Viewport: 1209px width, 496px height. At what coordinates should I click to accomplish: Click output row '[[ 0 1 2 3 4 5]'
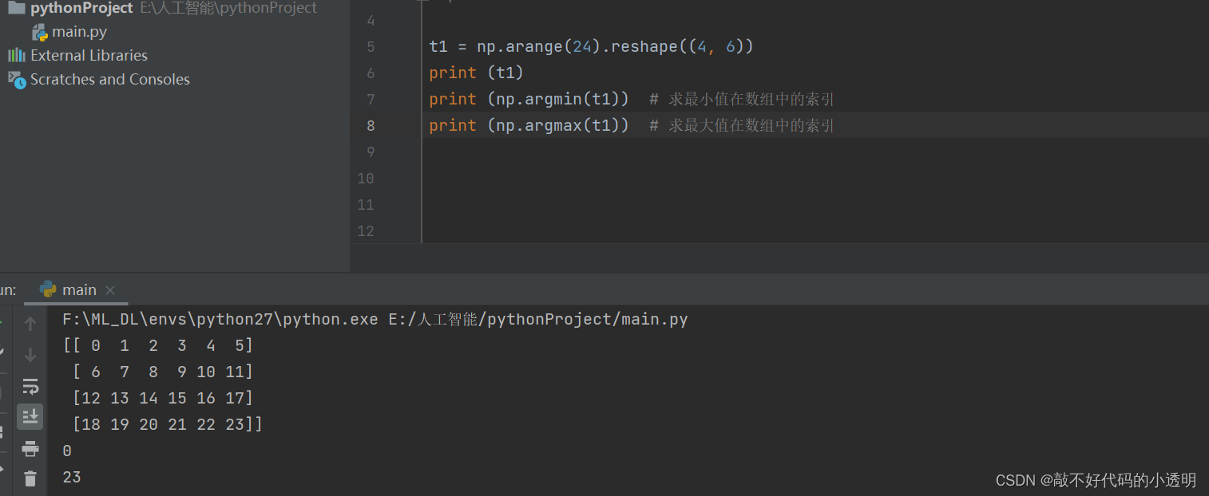[x=158, y=346]
